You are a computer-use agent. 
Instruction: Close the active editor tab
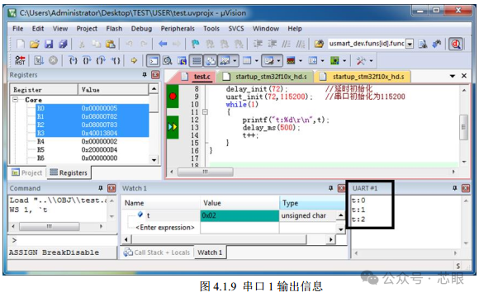tap(464, 76)
